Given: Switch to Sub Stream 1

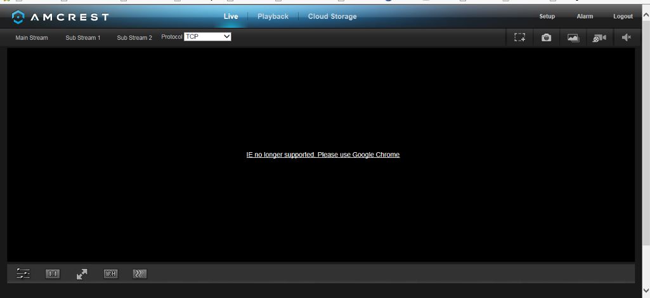Looking at the screenshot, I should [x=83, y=37].
